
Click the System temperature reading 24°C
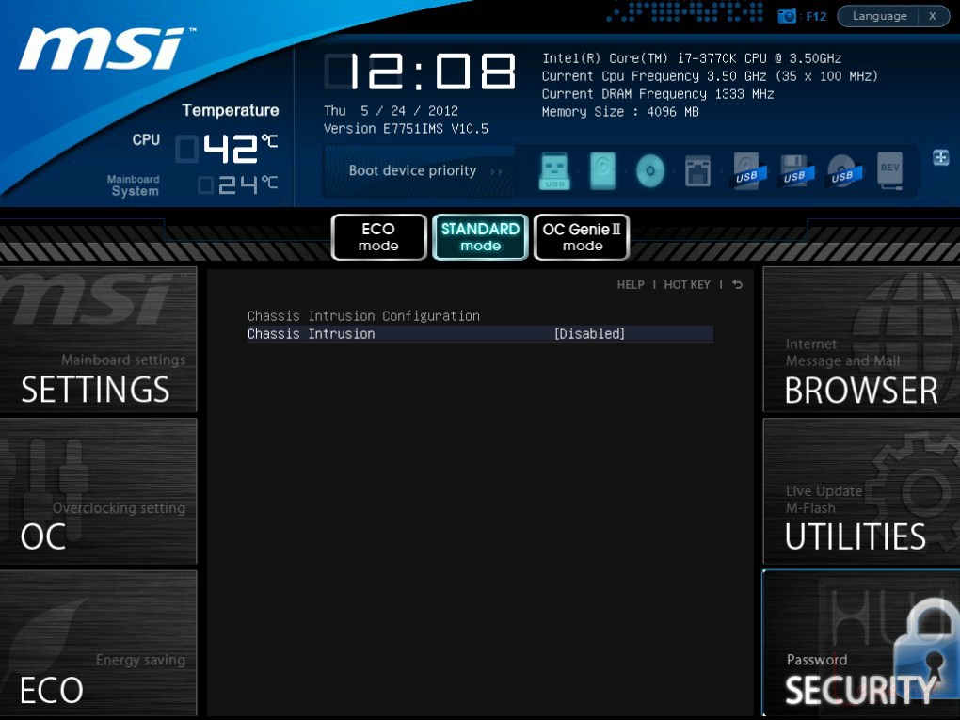coord(238,184)
